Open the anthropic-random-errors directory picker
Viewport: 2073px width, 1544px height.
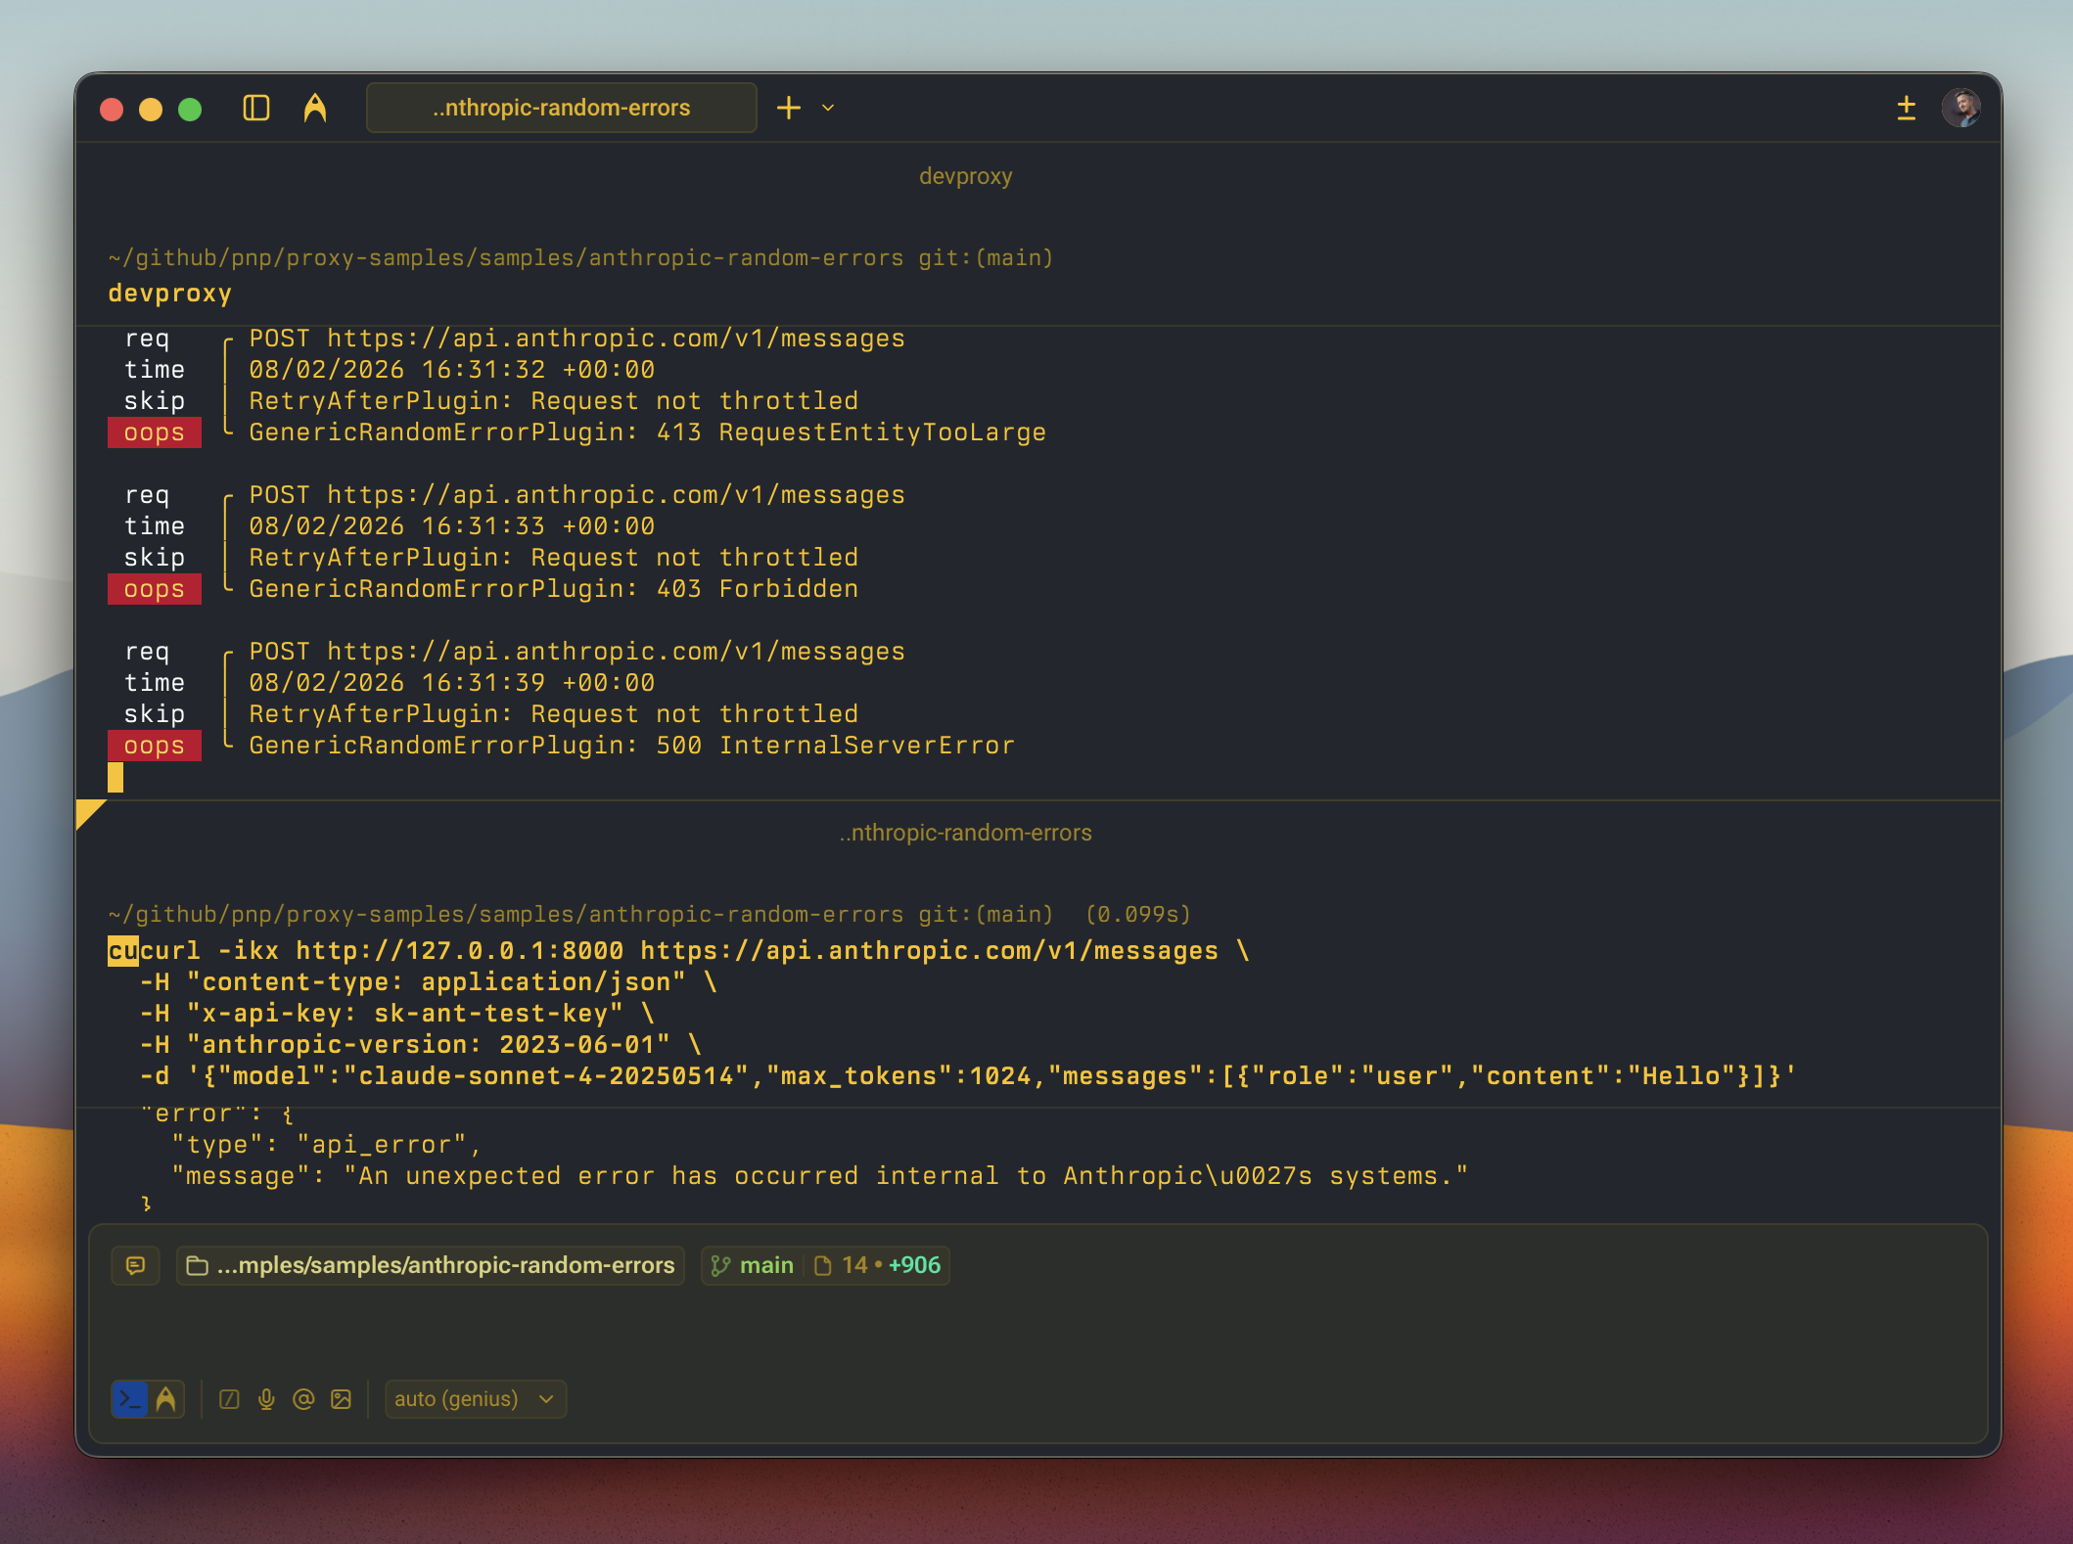click(429, 1265)
